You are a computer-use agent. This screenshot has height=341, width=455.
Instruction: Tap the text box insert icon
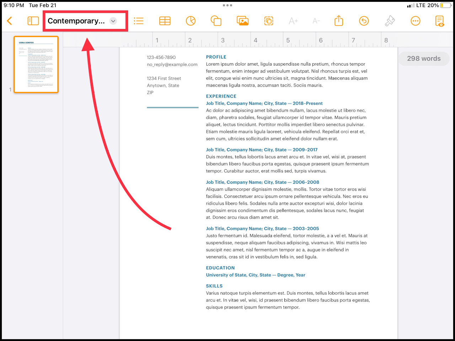point(269,21)
